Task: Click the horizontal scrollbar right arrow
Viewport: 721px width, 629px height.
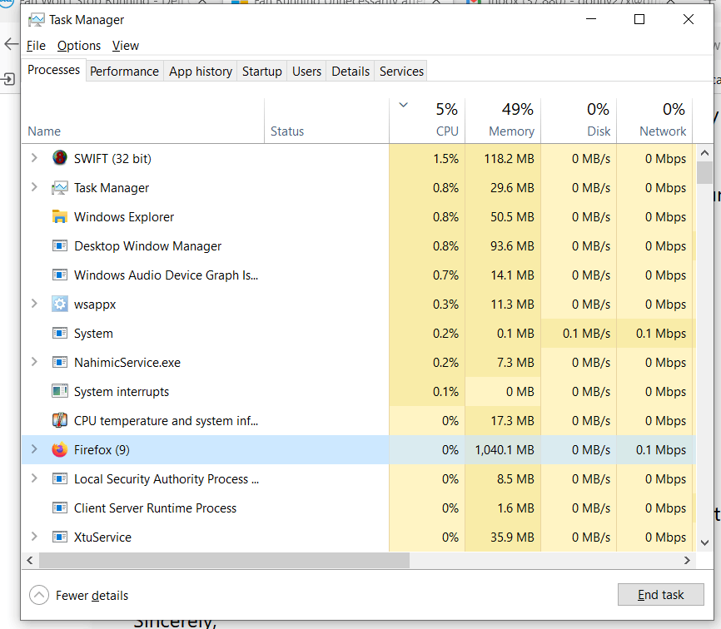Action: (x=687, y=560)
